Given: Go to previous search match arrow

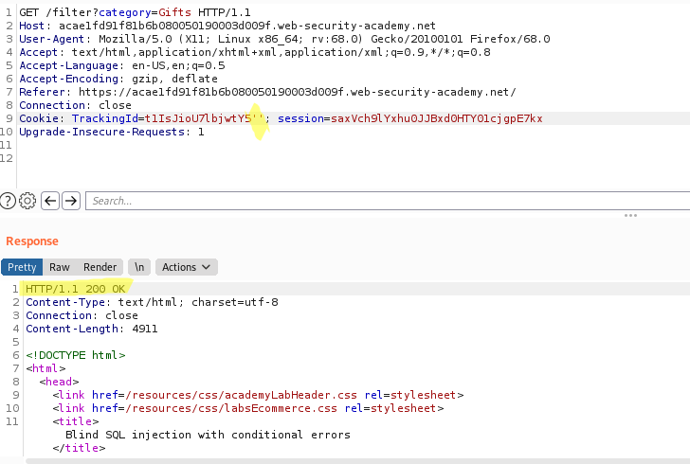Looking at the screenshot, I should [50, 201].
